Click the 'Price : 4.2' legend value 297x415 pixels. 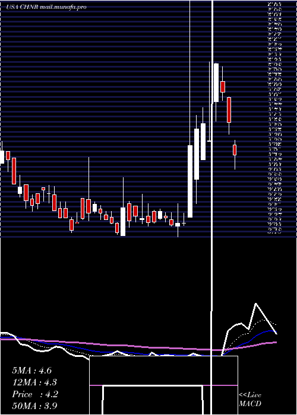click(x=35, y=394)
